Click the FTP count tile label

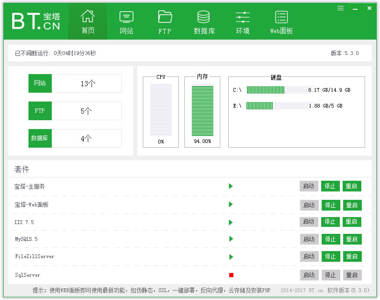40,111
